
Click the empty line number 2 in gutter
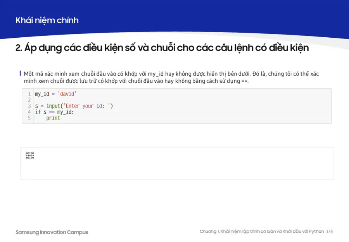click(29, 100)
